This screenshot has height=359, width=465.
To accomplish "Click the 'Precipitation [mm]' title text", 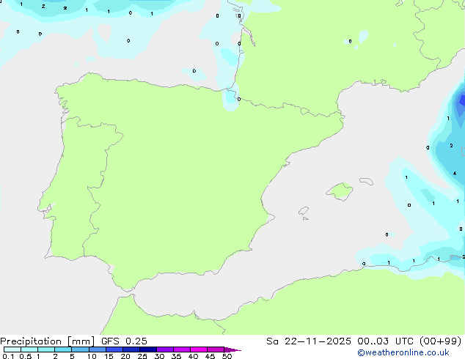I will tap(48, 341).
